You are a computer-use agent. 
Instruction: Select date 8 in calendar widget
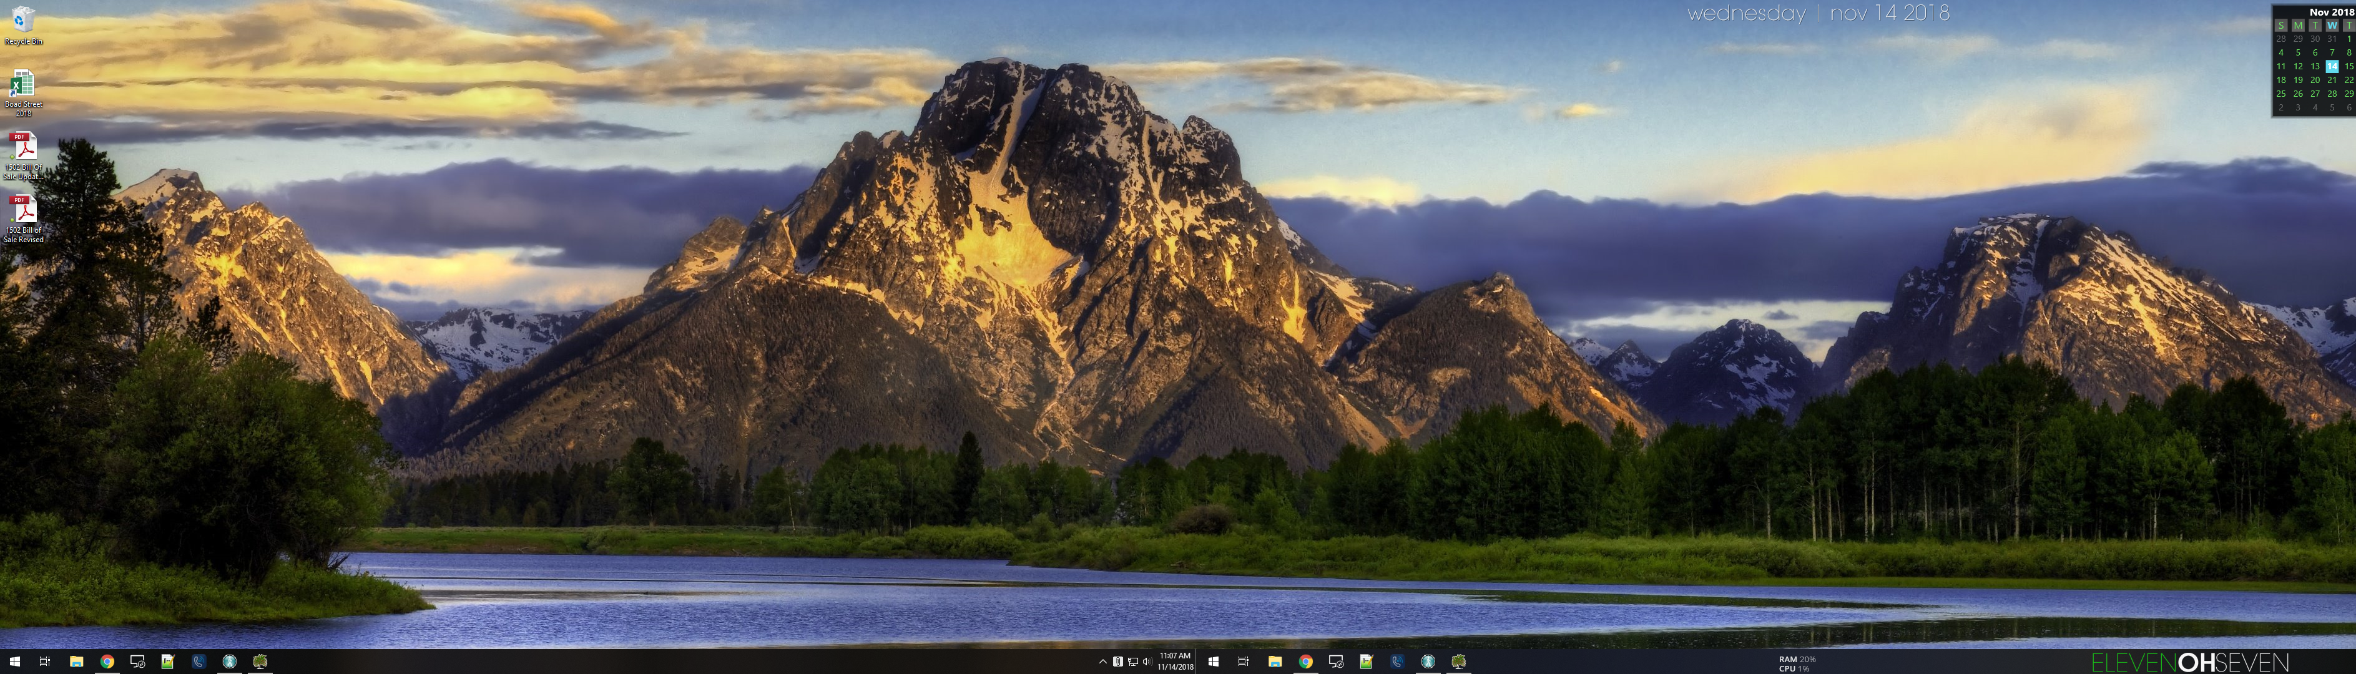click(x=2349, y=52)
